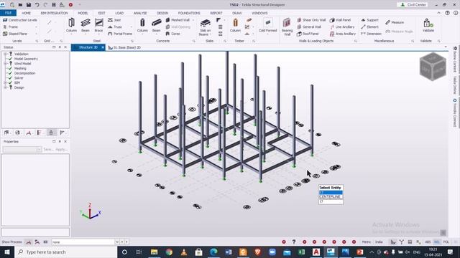Click the General Wall tool
The image size is (460, 258).
pos(309,27)
